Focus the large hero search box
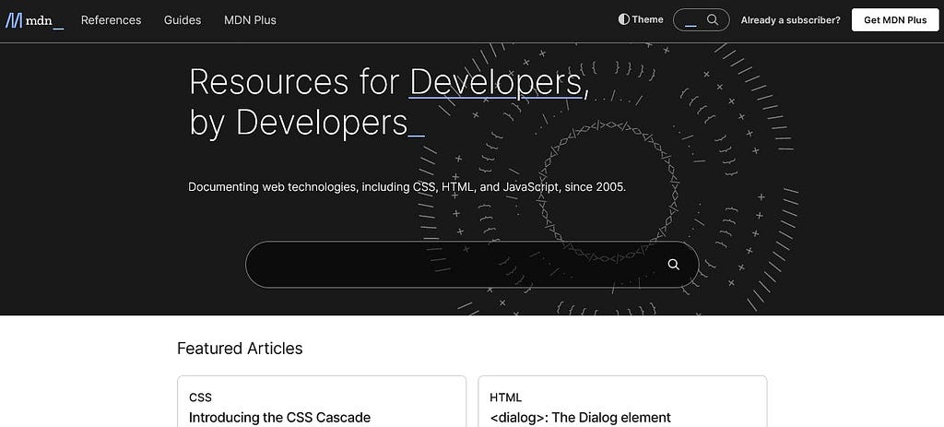944x427 pixels. tap(472, 265)
